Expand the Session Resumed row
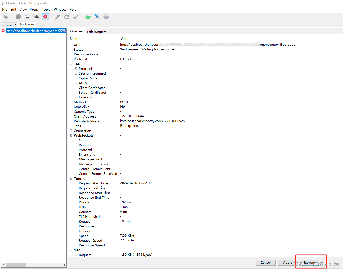Image resolution: width=343 pixels, height=269 pixels. click(x=76, y=73)
